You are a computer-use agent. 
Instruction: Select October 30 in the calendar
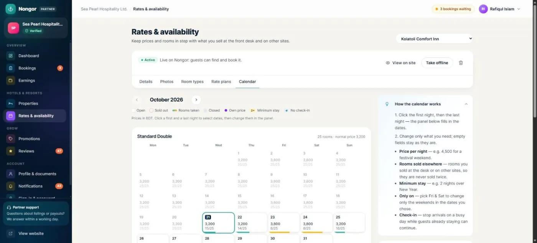(284, 238)
